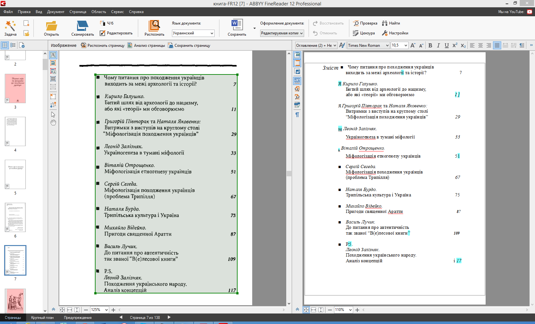Open the Документ menu
This screenshot has width=535, height=324.
pyautogui.click(x=55, y=12)
